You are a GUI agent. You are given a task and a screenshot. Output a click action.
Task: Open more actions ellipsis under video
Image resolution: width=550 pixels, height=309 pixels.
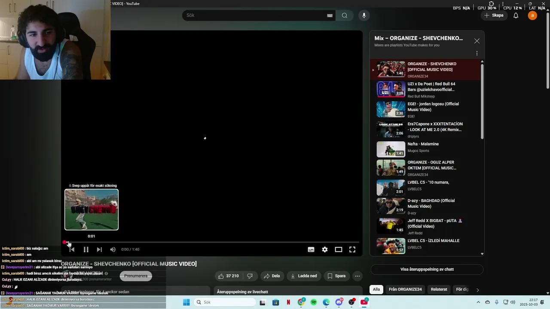357,276
